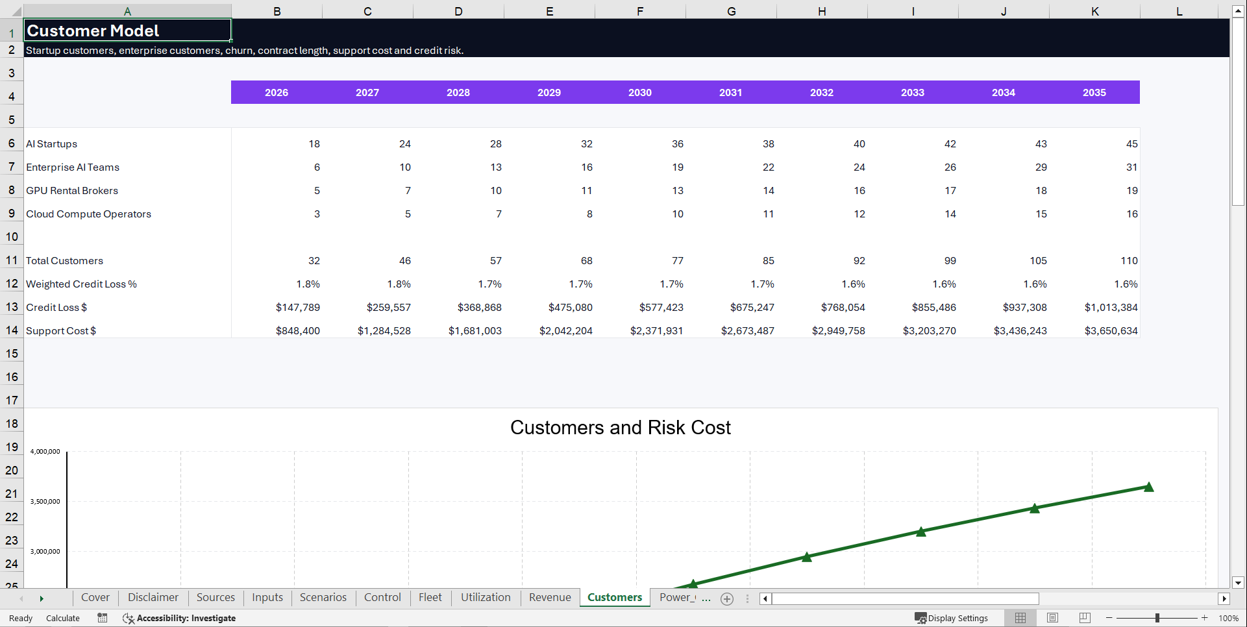This screenshot has height=627, width=1247.
Task: Click the vertical scrollbar thumb
Action: click(1239, 112)
